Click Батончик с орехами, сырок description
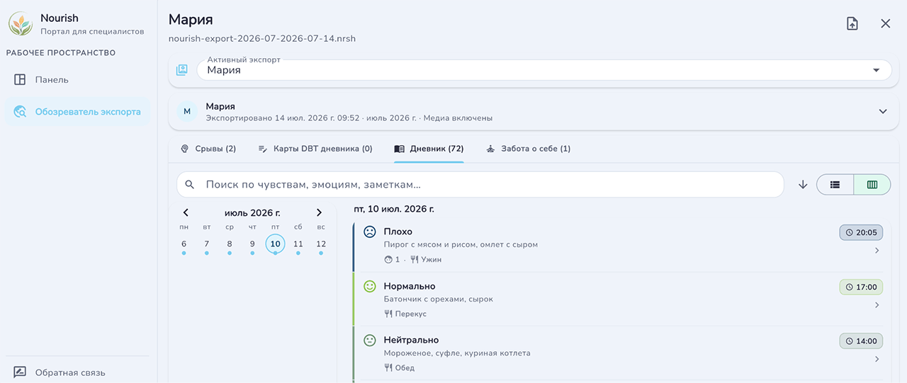The image size is (907, 383). 439,299
